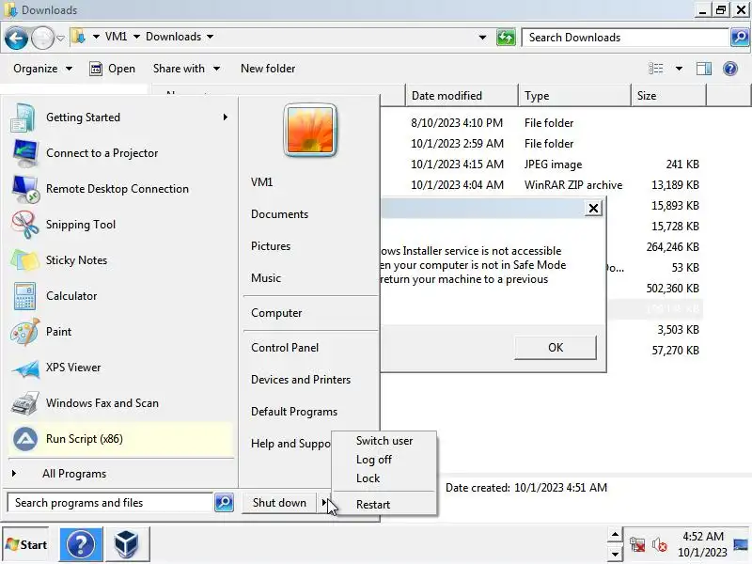Select Log off from power menu
Image resolution: width=752 pixels, height=564 pixels.
[384, 460]
